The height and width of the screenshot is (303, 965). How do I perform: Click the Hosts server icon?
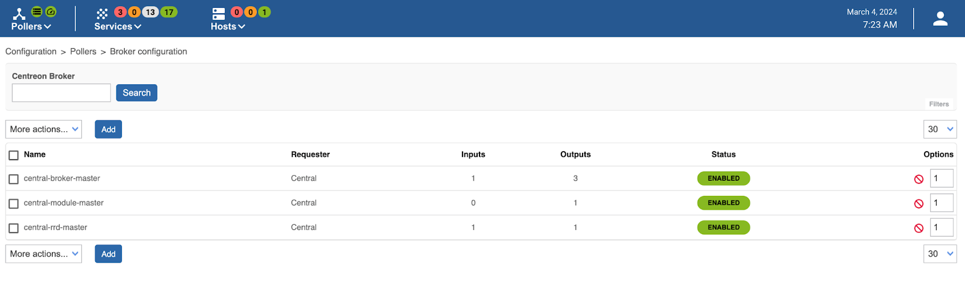219,13
